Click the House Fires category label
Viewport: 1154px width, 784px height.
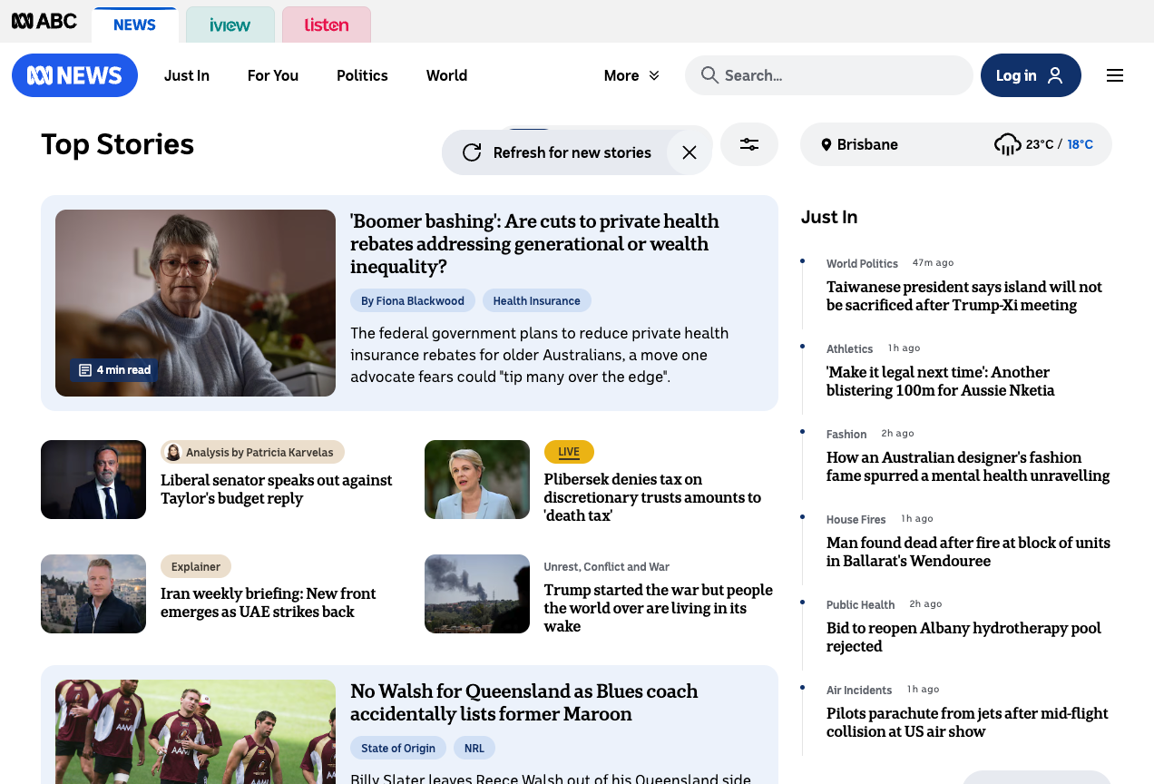(856, 519)
